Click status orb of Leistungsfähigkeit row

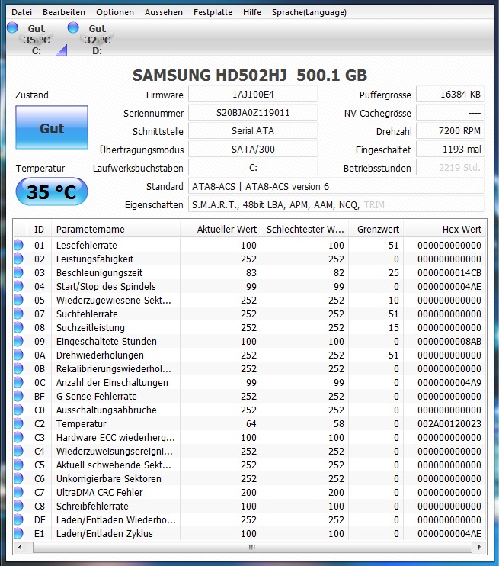pos(18,259)
